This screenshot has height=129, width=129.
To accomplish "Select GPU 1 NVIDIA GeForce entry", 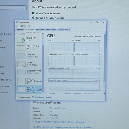I will pos(29,90).
